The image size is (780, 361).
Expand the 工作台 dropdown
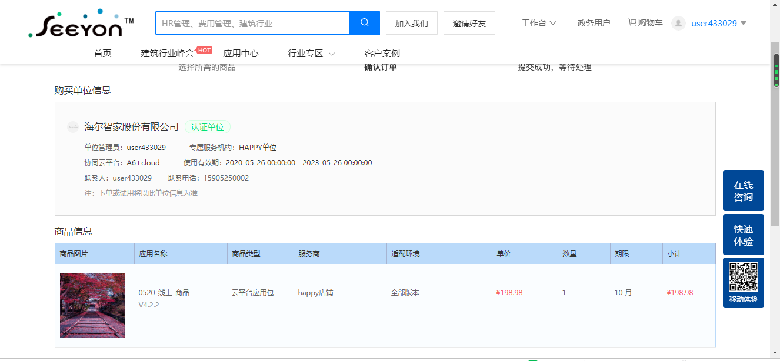tap(539, 23)
